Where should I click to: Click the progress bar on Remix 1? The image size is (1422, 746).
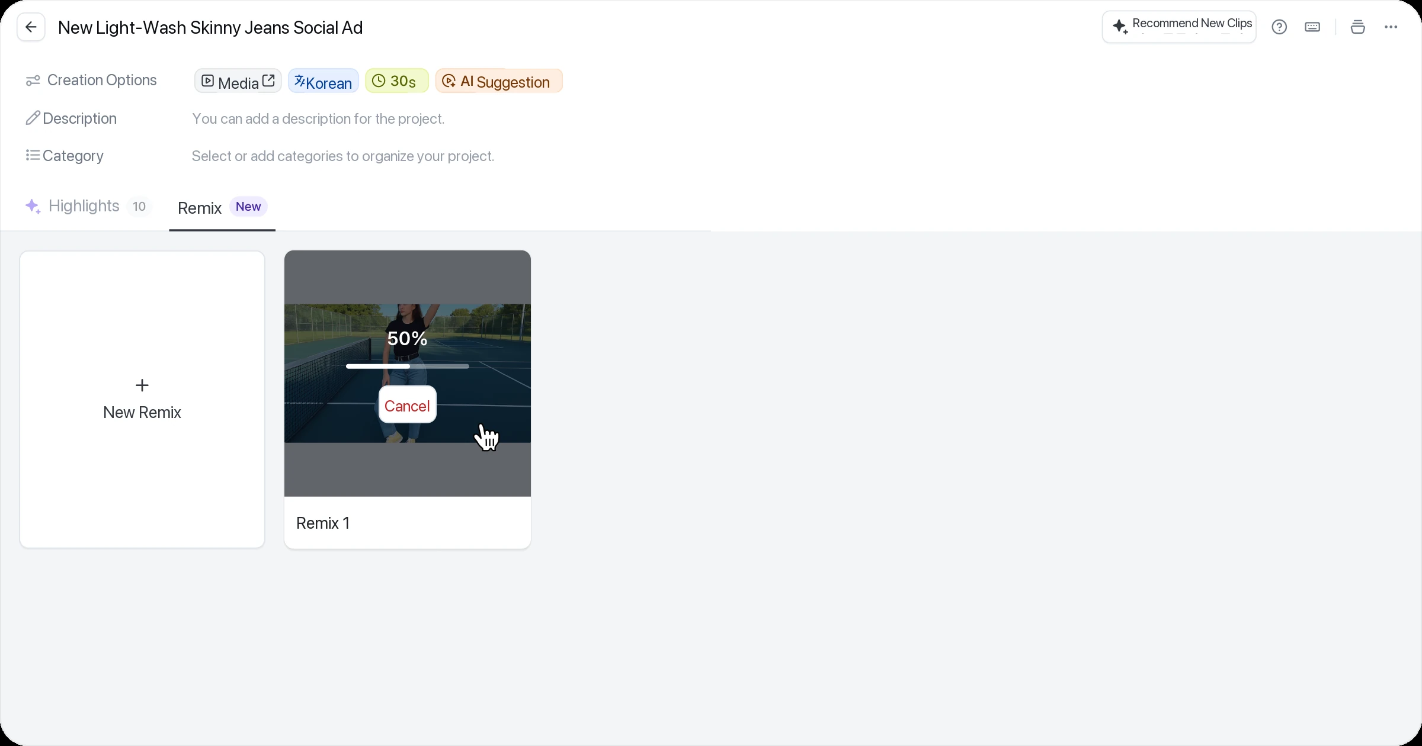(x=408, y=366)
